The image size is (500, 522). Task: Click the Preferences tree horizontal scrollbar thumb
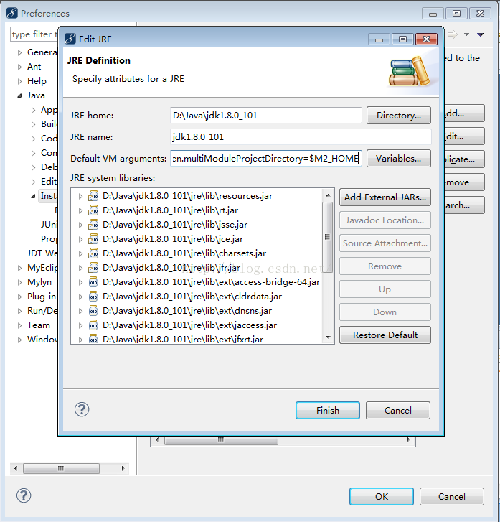[61, 468]
